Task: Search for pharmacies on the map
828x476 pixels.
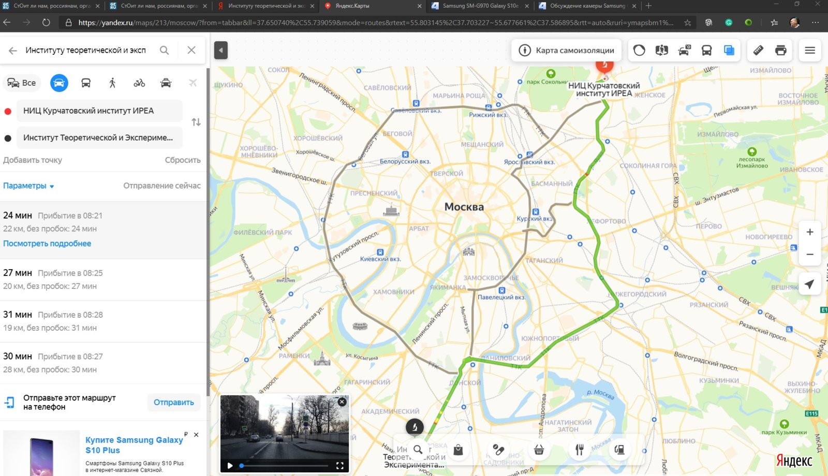Action: coord(498,450)
